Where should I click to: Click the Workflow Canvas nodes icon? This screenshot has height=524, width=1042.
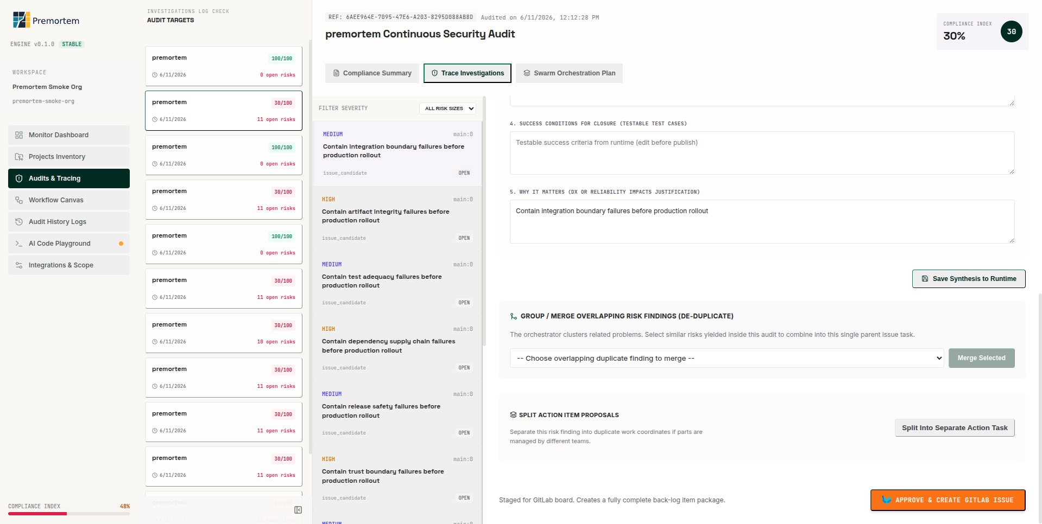point(19,200)
